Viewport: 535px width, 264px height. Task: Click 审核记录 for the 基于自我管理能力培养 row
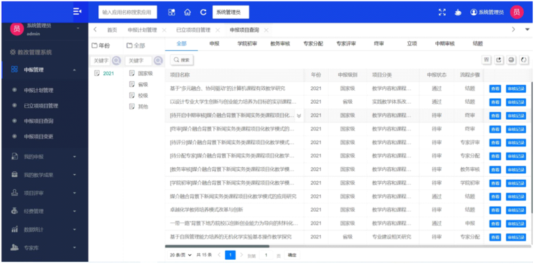[x=516, y=237]
